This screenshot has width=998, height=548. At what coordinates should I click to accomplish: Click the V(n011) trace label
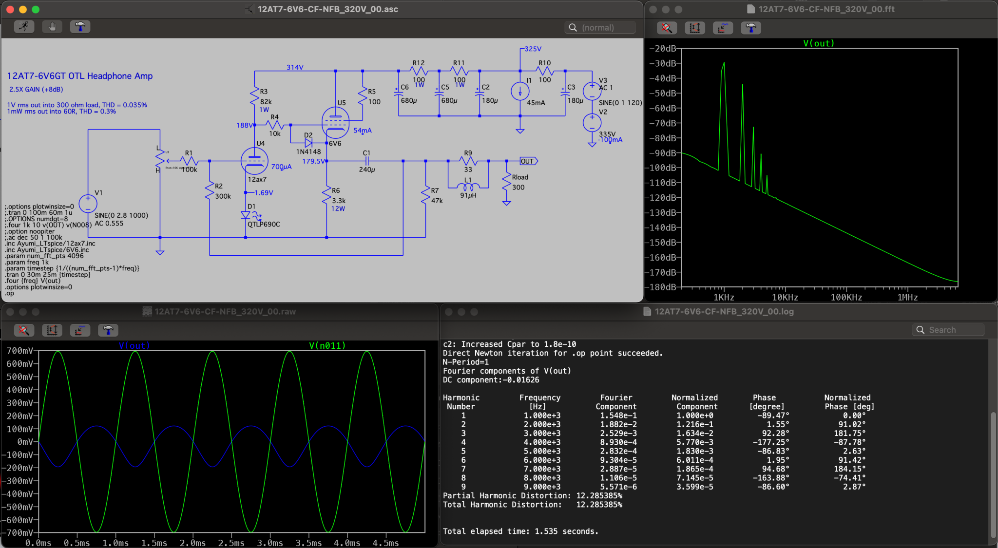click(327, 345)
